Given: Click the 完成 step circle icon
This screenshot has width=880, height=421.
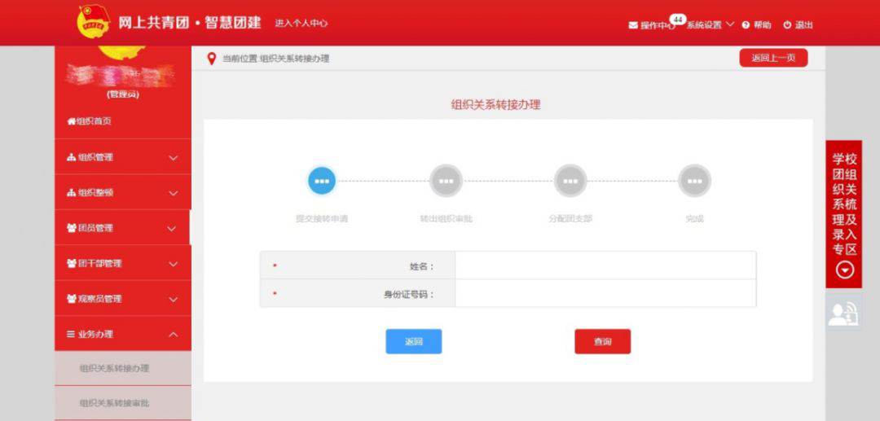Looking at the screenshot, I should (694, 181).
